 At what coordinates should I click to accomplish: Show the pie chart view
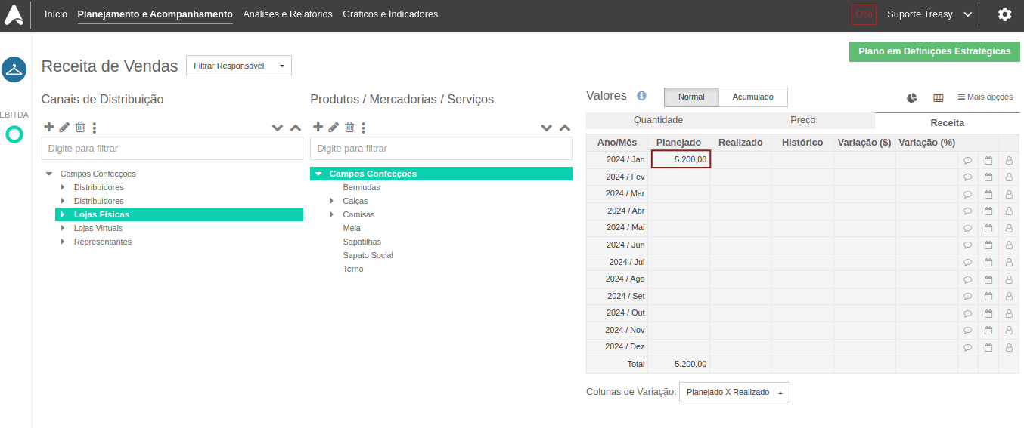[912, 97]
